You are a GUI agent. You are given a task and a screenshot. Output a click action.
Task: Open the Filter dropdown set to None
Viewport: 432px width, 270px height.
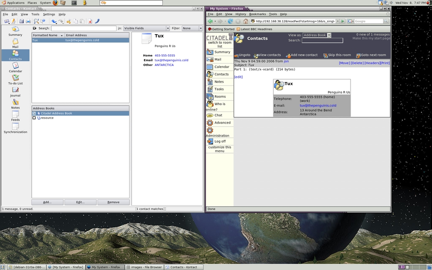point(192,28)
